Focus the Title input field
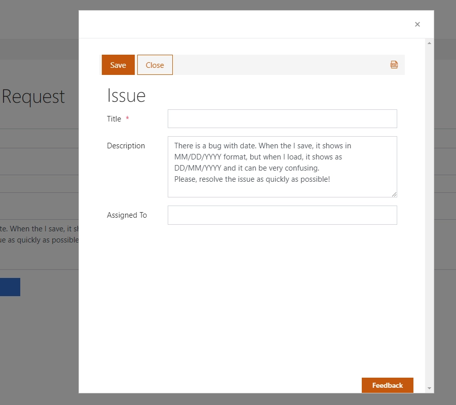456x405 pixels. (282, 118)
